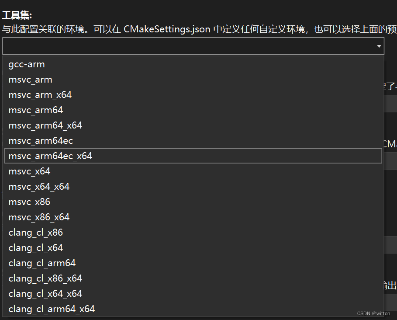Select the msvc_arm64ec entry
Viewport: 397px width, 320px height.
coord(40,140)
